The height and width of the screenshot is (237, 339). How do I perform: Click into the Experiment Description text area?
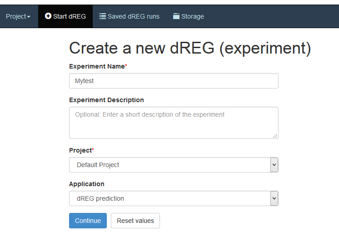click(x=174, y=123)
